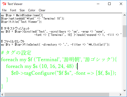Click the '$top->optionAdd' line
Screen dimensions: 127x97
pos(33,19)
